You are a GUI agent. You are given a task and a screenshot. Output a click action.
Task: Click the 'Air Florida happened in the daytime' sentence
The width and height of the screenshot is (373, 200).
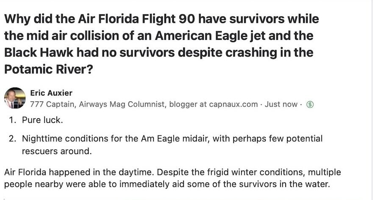(x=79, y=172)
